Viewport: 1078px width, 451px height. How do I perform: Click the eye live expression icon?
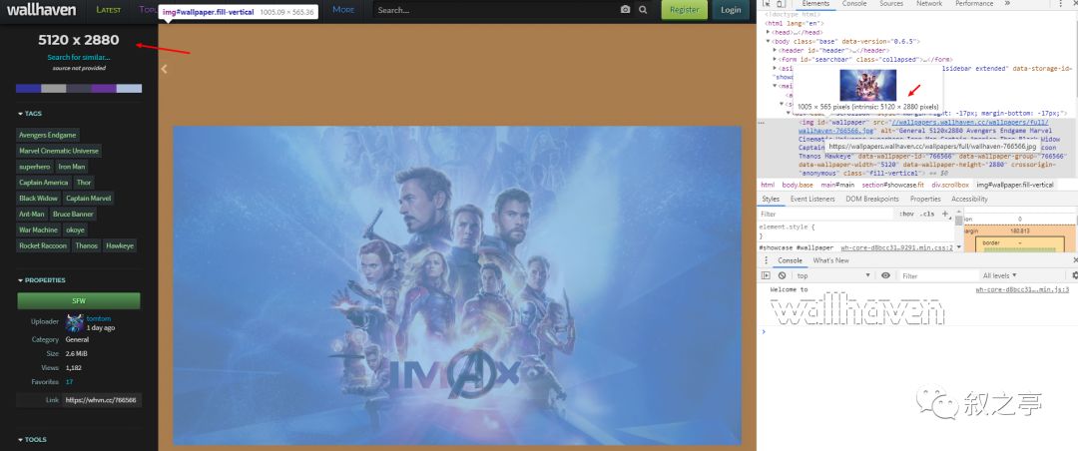[885, 275]
